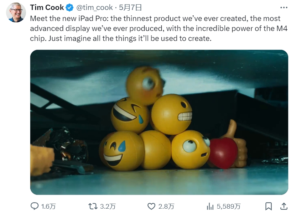Bookmark the post with the ribbon icon
This screenshot has height=214, width=291.
pos(269,206)
